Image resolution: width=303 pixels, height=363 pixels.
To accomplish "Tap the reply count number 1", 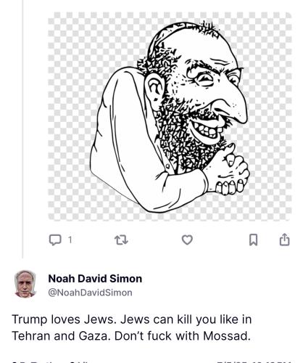I will tap(70, 240).
